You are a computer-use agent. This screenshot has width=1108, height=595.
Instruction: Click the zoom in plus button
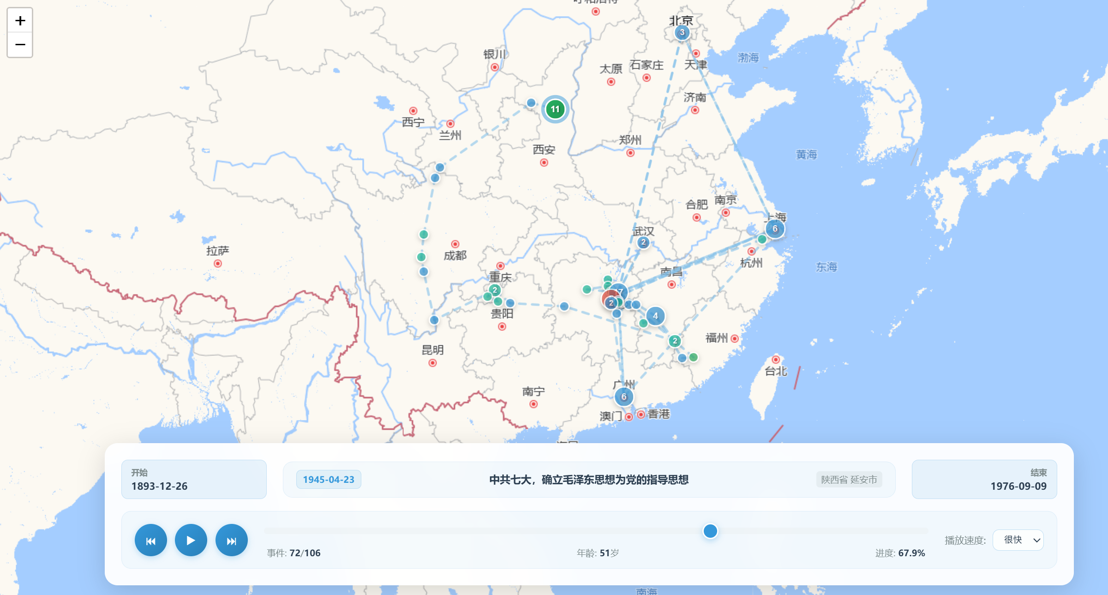(x=20, y=20)
